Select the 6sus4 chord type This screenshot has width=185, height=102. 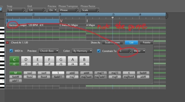point(44,77)
